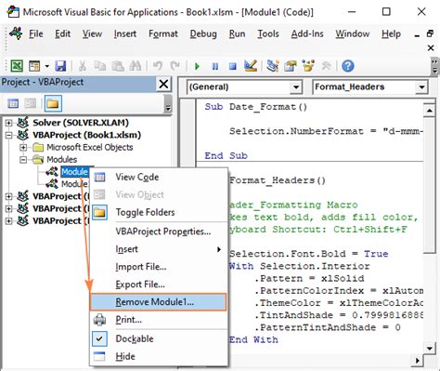
Task: Click View Object icon in Project pane
Action: point(31,103)
